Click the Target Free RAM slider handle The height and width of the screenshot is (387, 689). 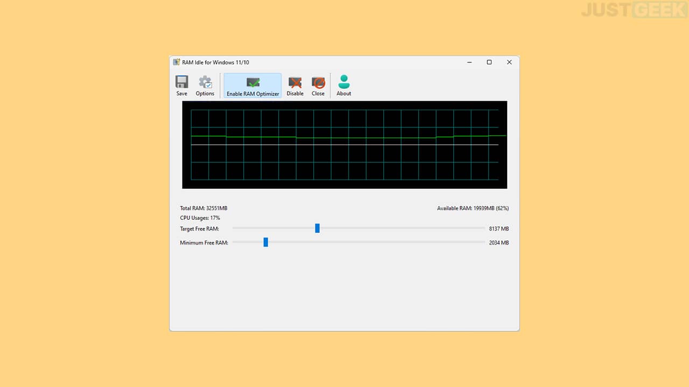(317, 228)
